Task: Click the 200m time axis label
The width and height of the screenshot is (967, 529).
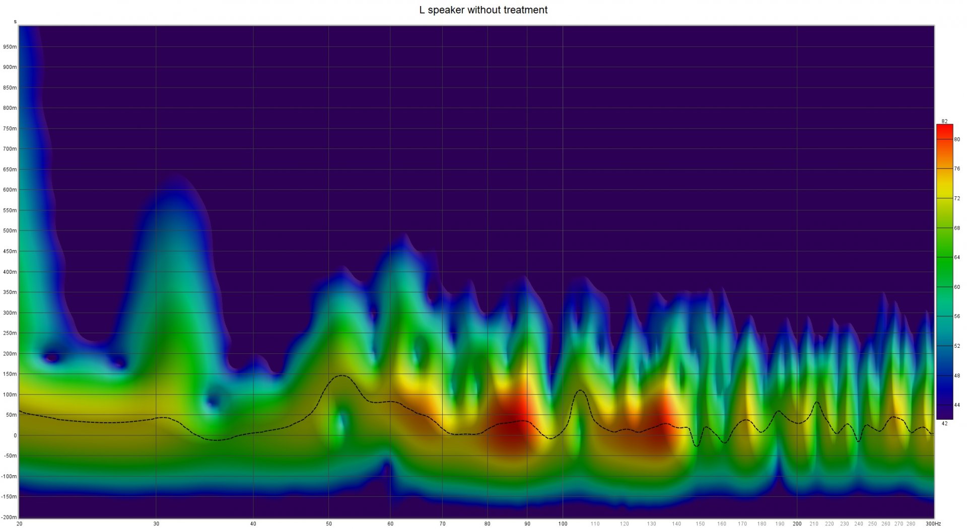Action: 10,354
